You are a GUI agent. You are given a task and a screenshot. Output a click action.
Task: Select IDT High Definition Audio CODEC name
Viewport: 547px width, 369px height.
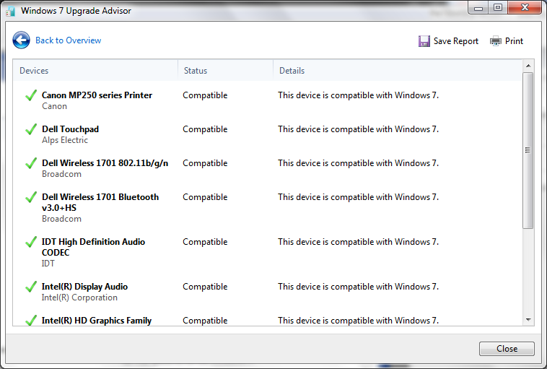coord(93,247)
